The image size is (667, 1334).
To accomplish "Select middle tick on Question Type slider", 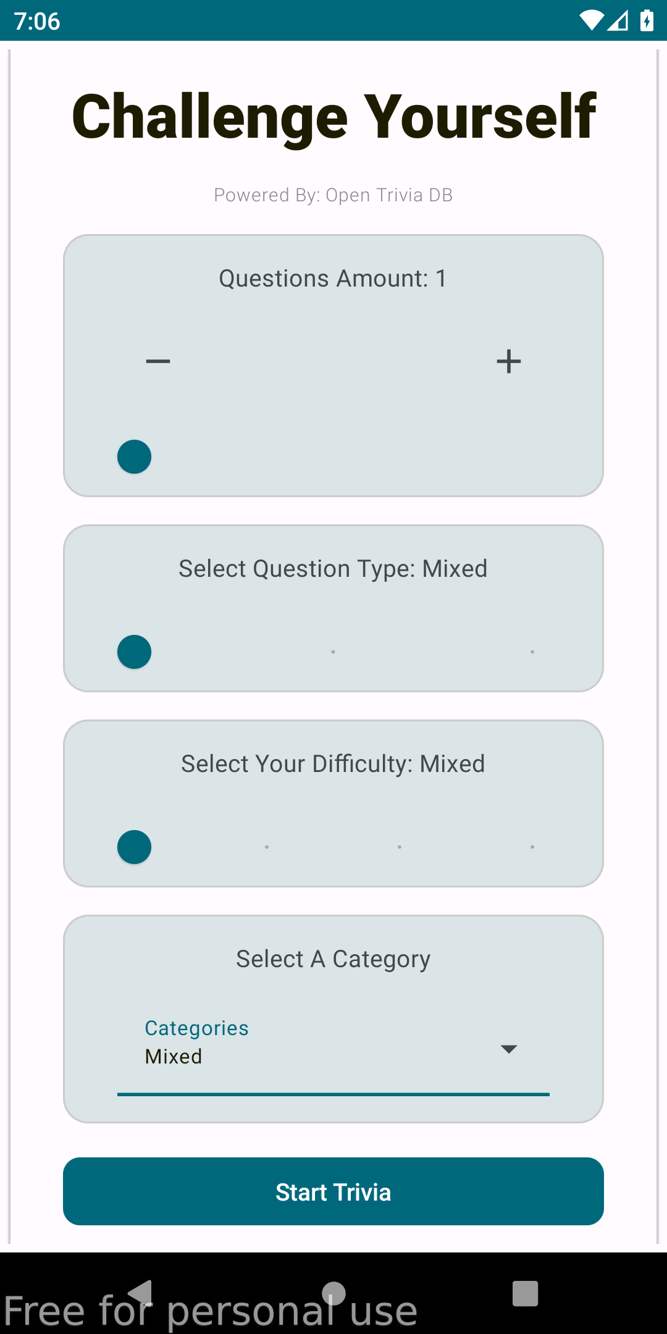I will click(333, 652).
